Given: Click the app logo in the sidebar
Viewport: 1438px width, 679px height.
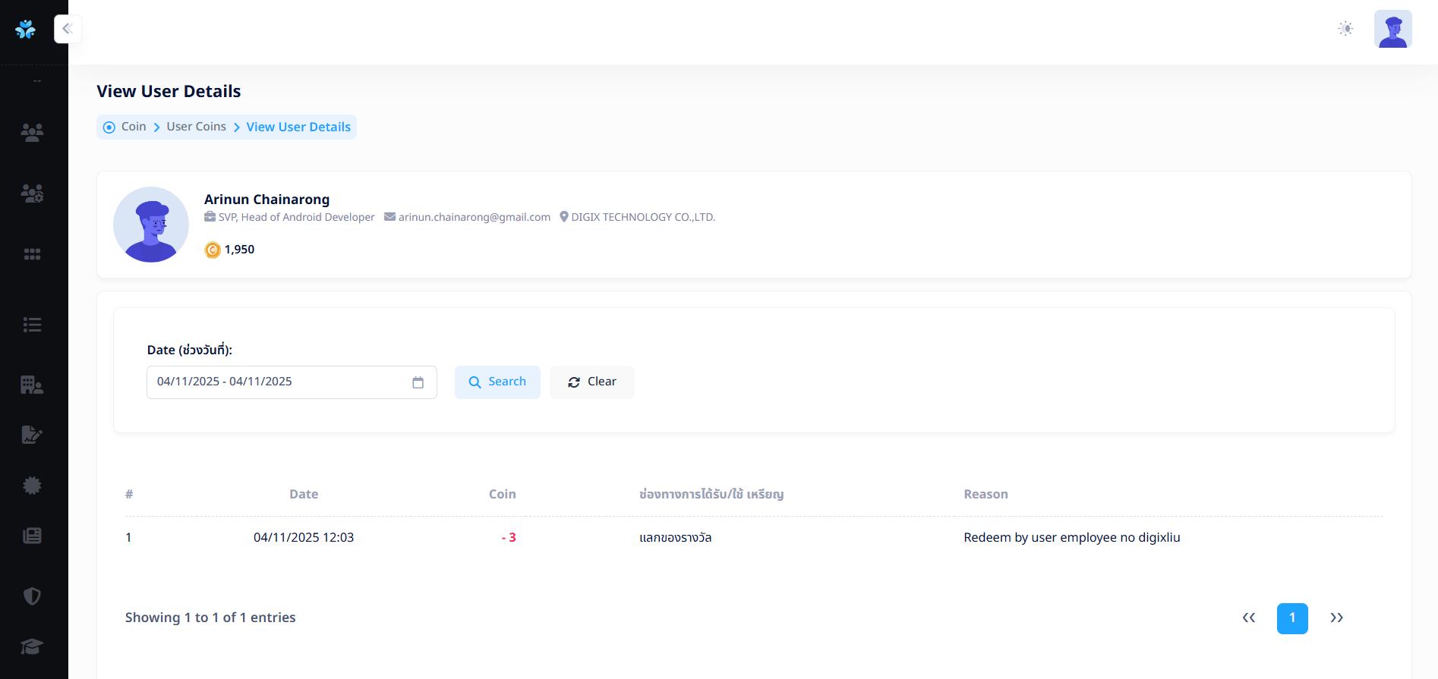Looking at the screenshot, I should pyautogui.click(x=26, y=30).
